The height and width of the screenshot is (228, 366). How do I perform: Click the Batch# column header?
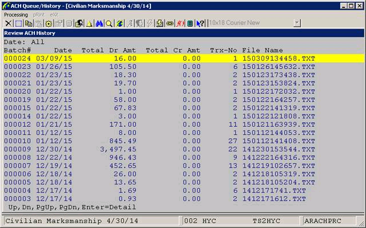[18, 50]
